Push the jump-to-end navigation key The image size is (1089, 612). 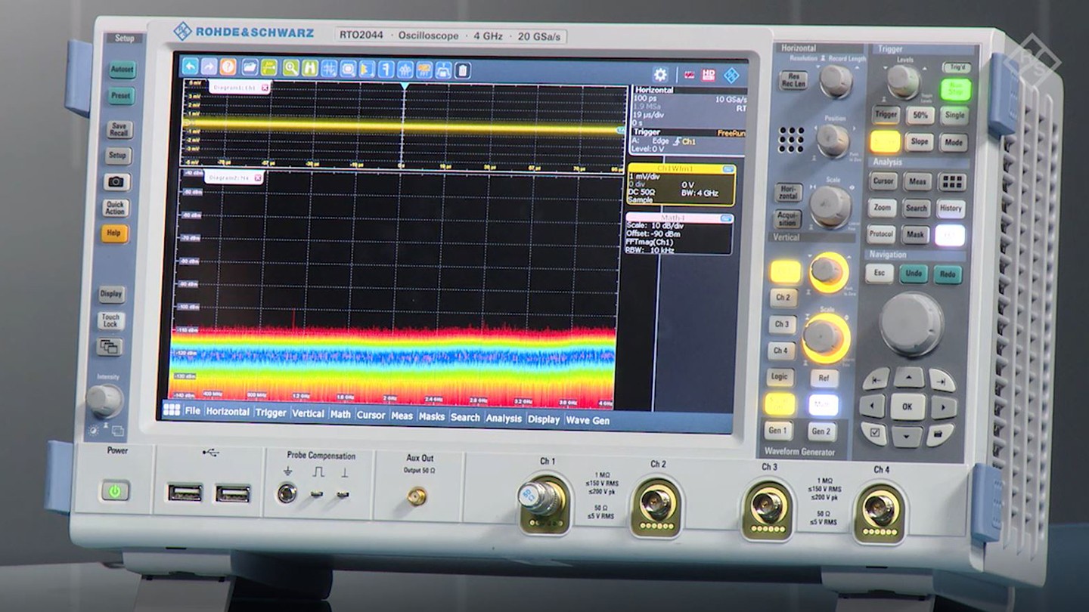pyautogui.click(x=942, y=380)
